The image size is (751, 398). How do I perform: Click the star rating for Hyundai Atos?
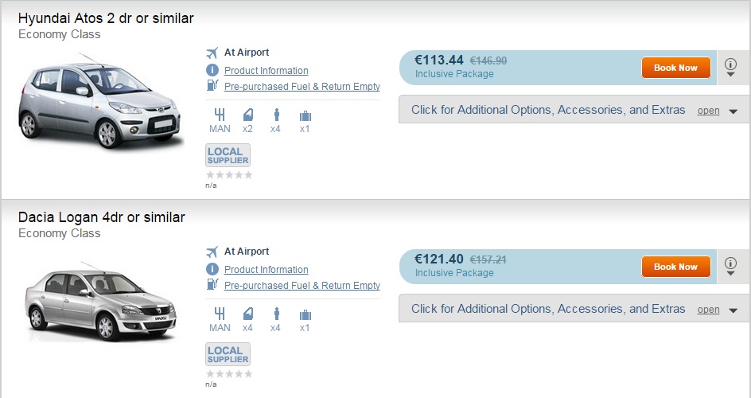click(x=229, y=174)
